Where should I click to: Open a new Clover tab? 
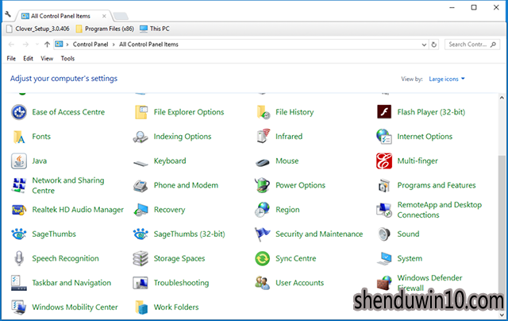click(121, 16)
